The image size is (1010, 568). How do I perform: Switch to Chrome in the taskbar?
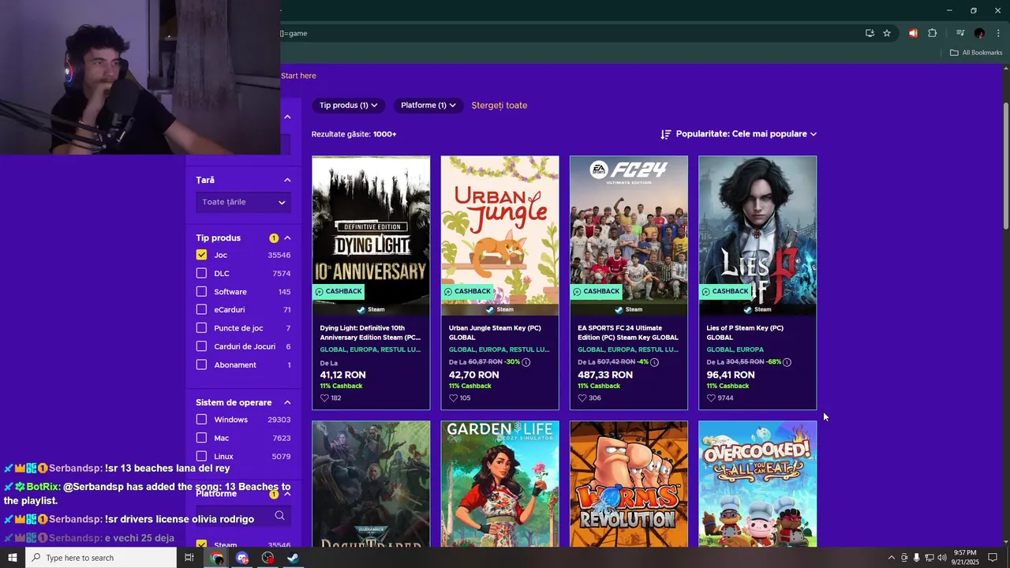click(217, 558)
